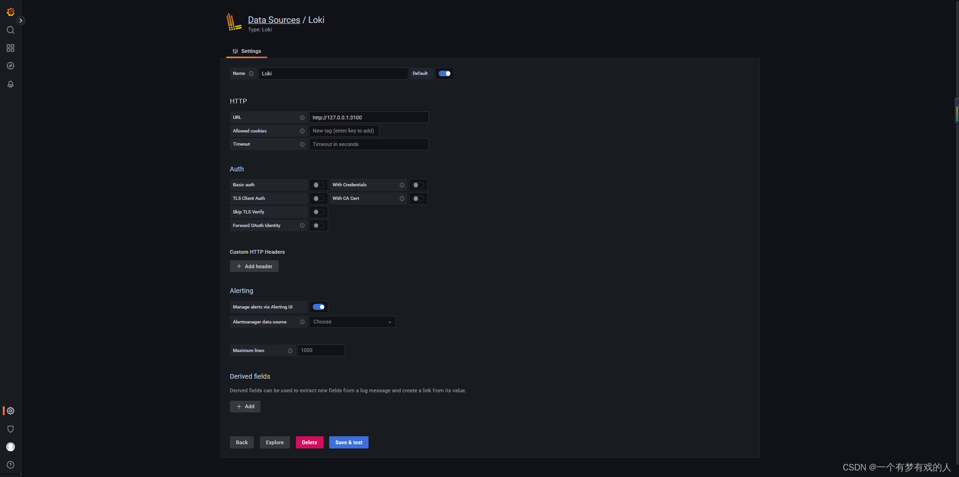Image resolution: width=959 pixels, height=477 pixels.
Task: Enable TLS Client Auth toggle
Action: [x=318, y=198]
